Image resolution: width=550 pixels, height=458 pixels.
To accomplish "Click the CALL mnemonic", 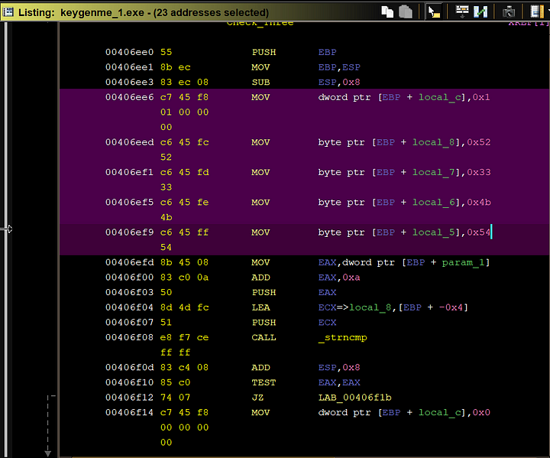I will 264,337.
